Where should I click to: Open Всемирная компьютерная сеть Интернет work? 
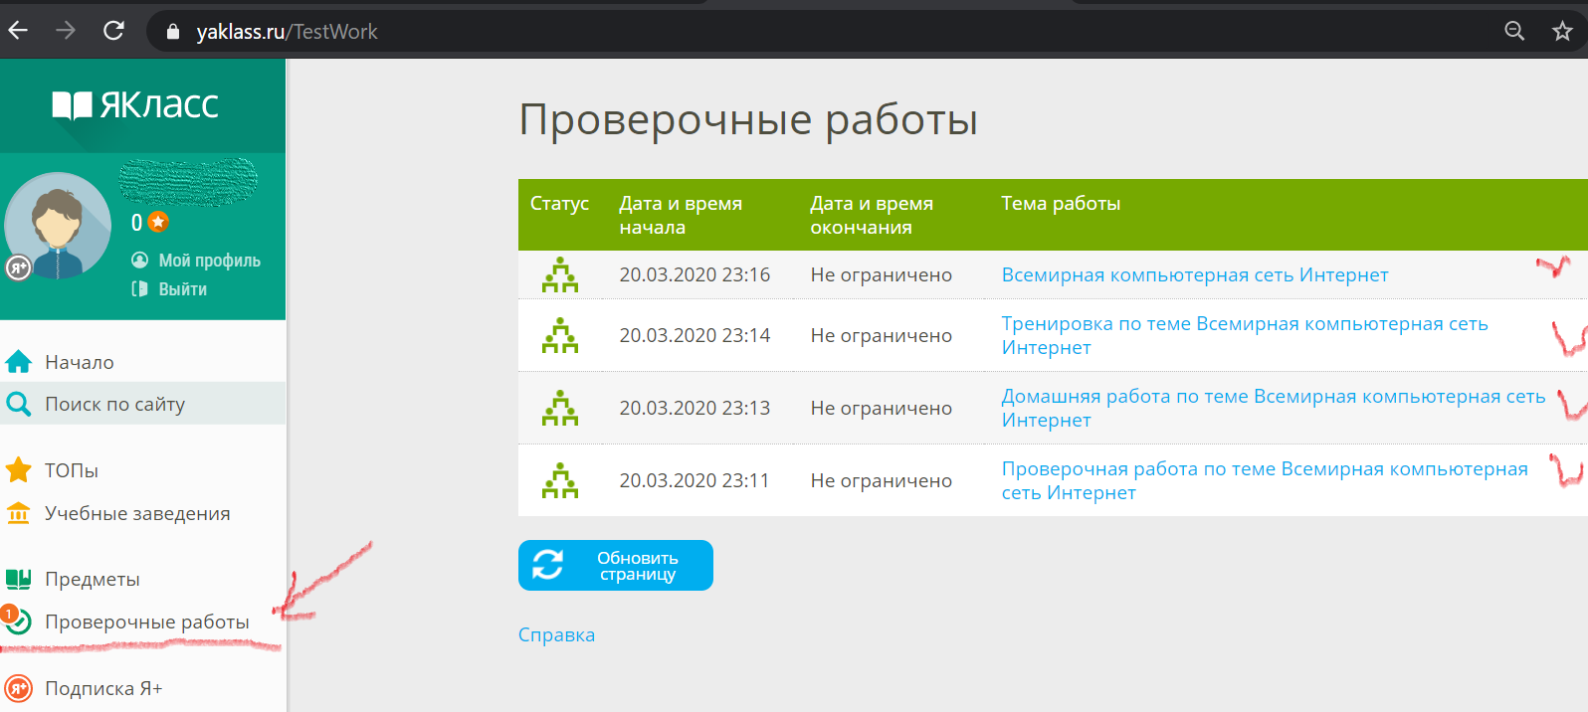click(1194, 275)
